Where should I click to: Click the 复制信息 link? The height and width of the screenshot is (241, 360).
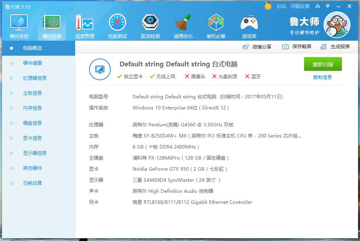[322, 77]
